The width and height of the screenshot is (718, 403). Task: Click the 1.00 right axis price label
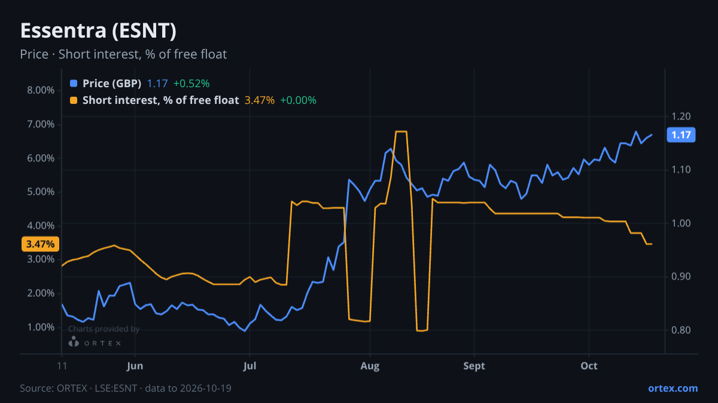681,223
